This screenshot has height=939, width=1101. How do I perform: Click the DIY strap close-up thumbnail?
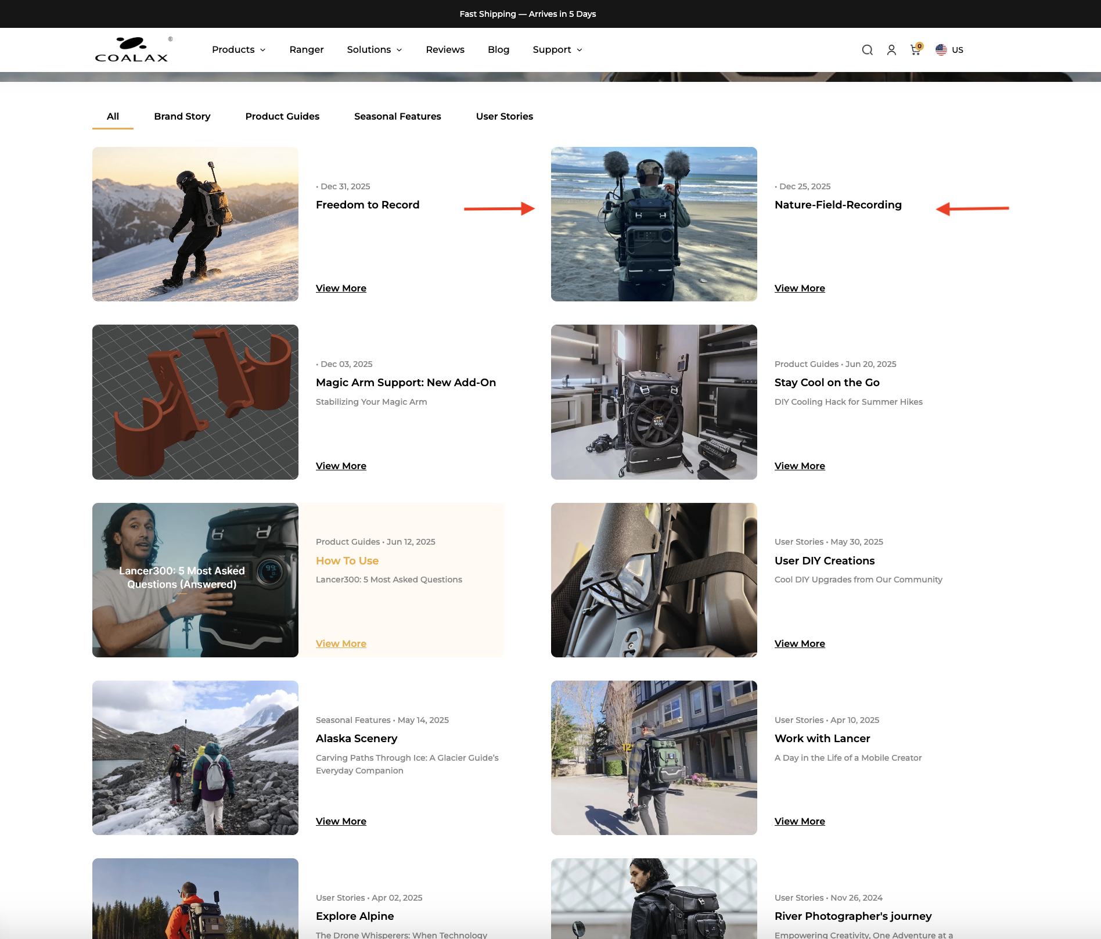[x=654, y=580]
